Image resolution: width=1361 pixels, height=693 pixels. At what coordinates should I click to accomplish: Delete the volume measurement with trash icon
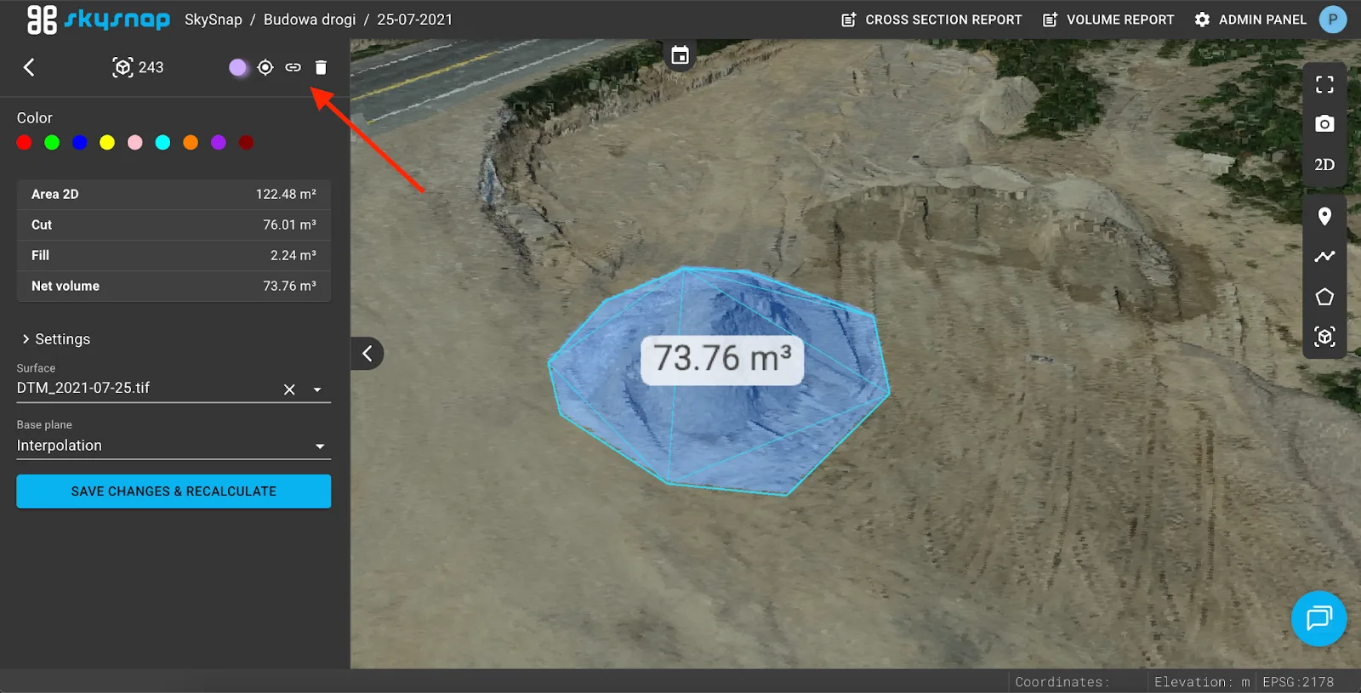tap(321, 67)
